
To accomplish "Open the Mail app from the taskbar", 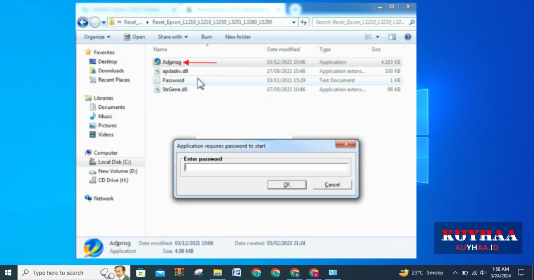I will click(x=160, y=272).
